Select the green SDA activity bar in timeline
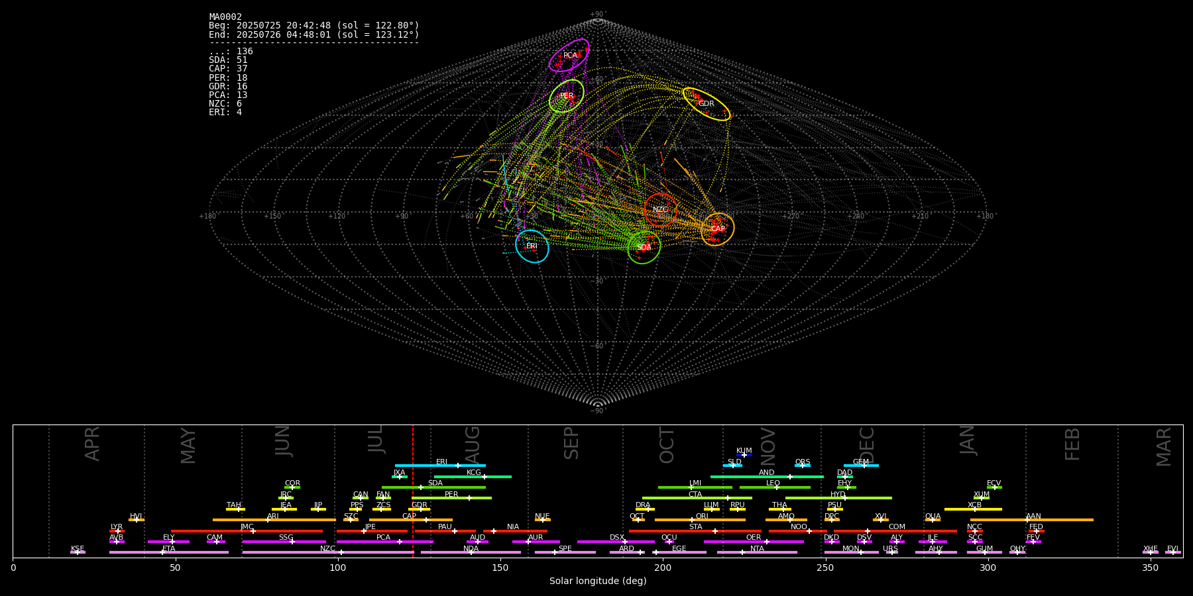 click(433, 487)
